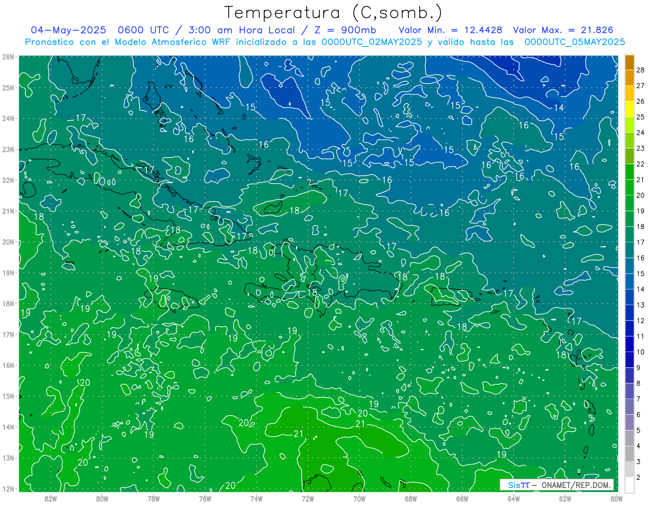Click the color scale value "3"

(639, 462)
